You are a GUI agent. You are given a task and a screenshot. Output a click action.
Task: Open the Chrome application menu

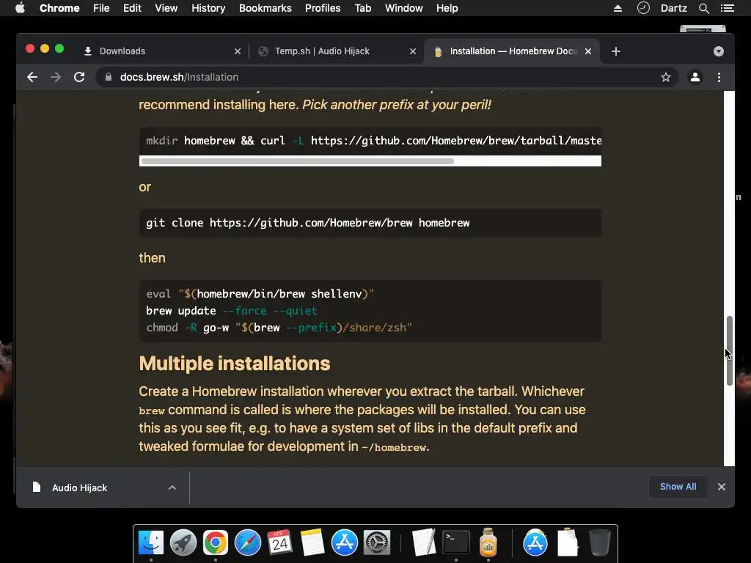point(59,8)
